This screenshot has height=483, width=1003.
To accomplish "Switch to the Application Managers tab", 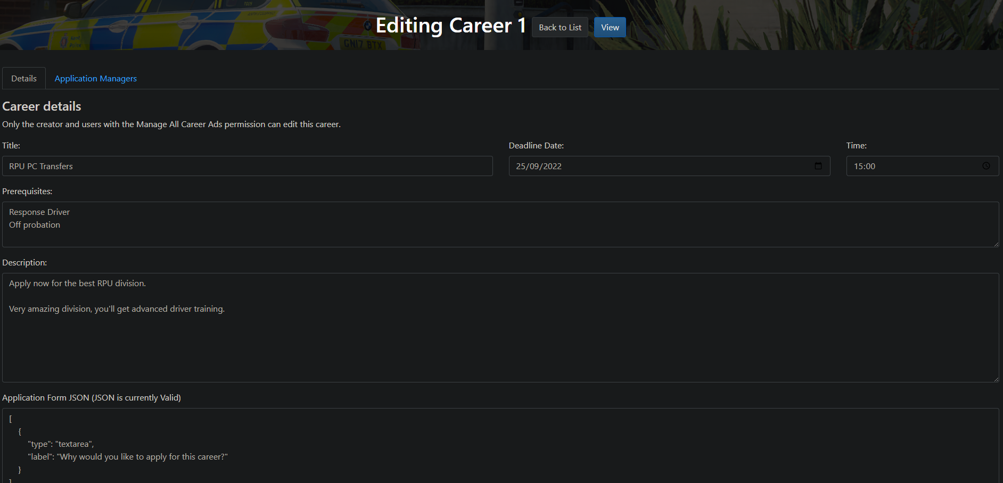I will [x=95, y=78].
